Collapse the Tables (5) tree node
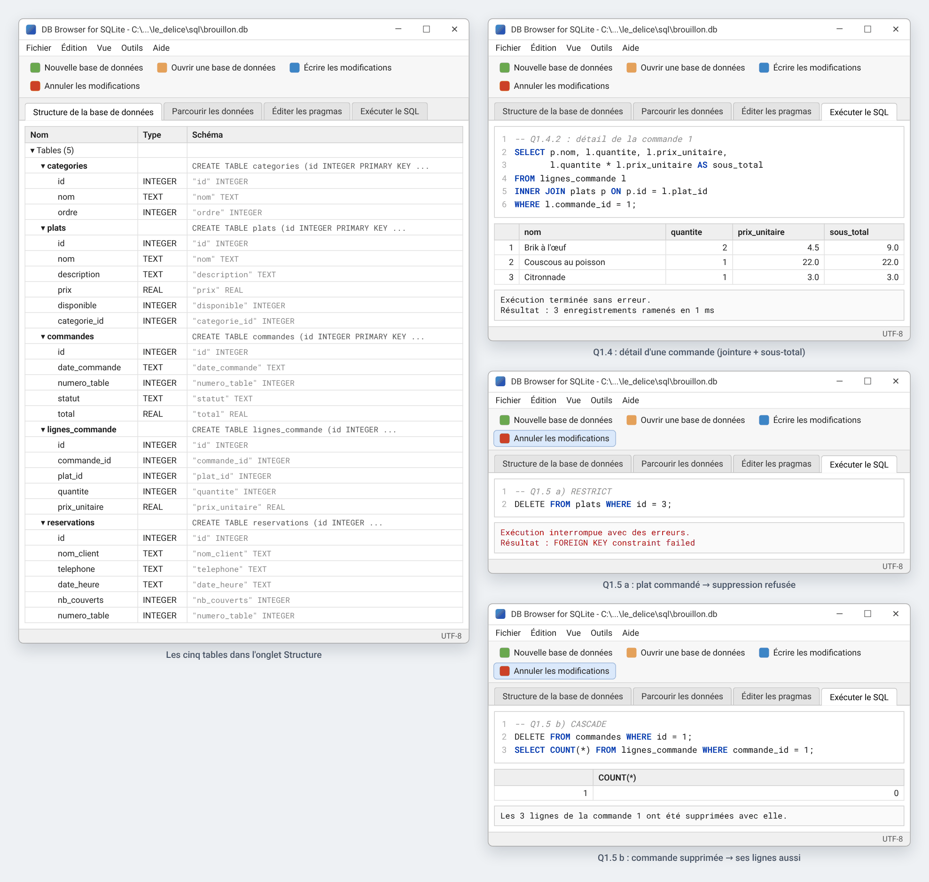Screen dimensions: 929x882 point(32,150)
